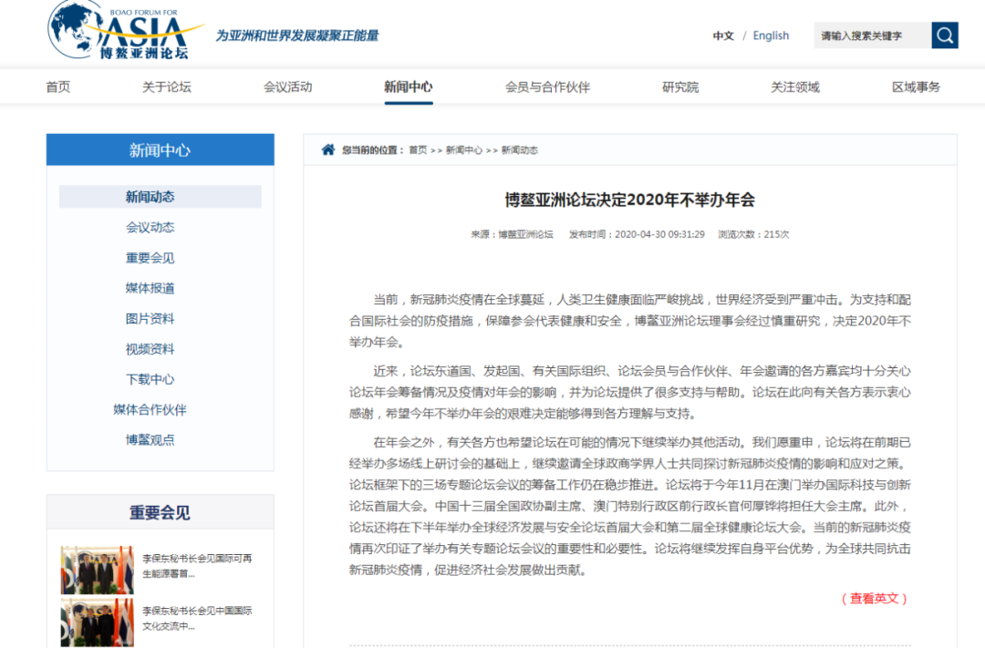Go to 下载中心 in the sidebar
The height and width of the screenshot is (648, 985).
(150, 379)
